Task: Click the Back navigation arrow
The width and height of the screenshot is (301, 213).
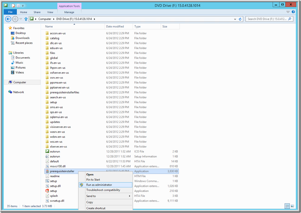Action: coord(8,19)
